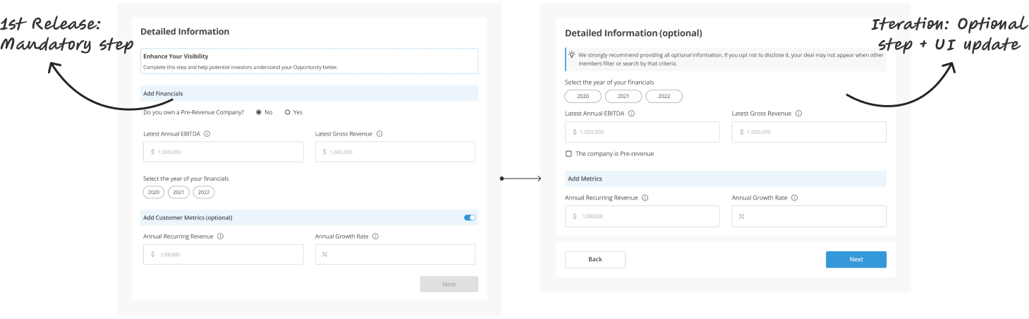1029x319 pixels.
Task: Check 'The company is Pre-revenue' checkbox
Action: (568, 153)
